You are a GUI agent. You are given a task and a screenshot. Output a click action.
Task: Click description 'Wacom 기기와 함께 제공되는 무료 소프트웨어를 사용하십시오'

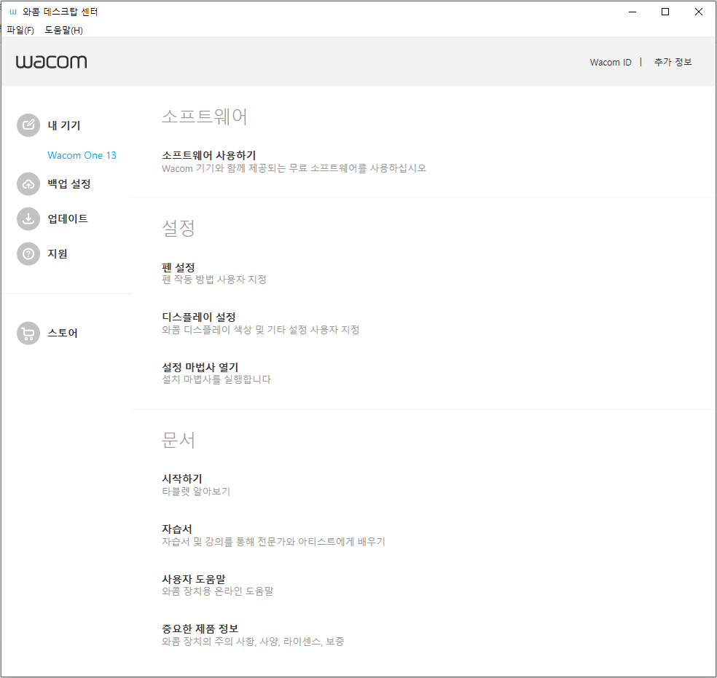(294, 168)
